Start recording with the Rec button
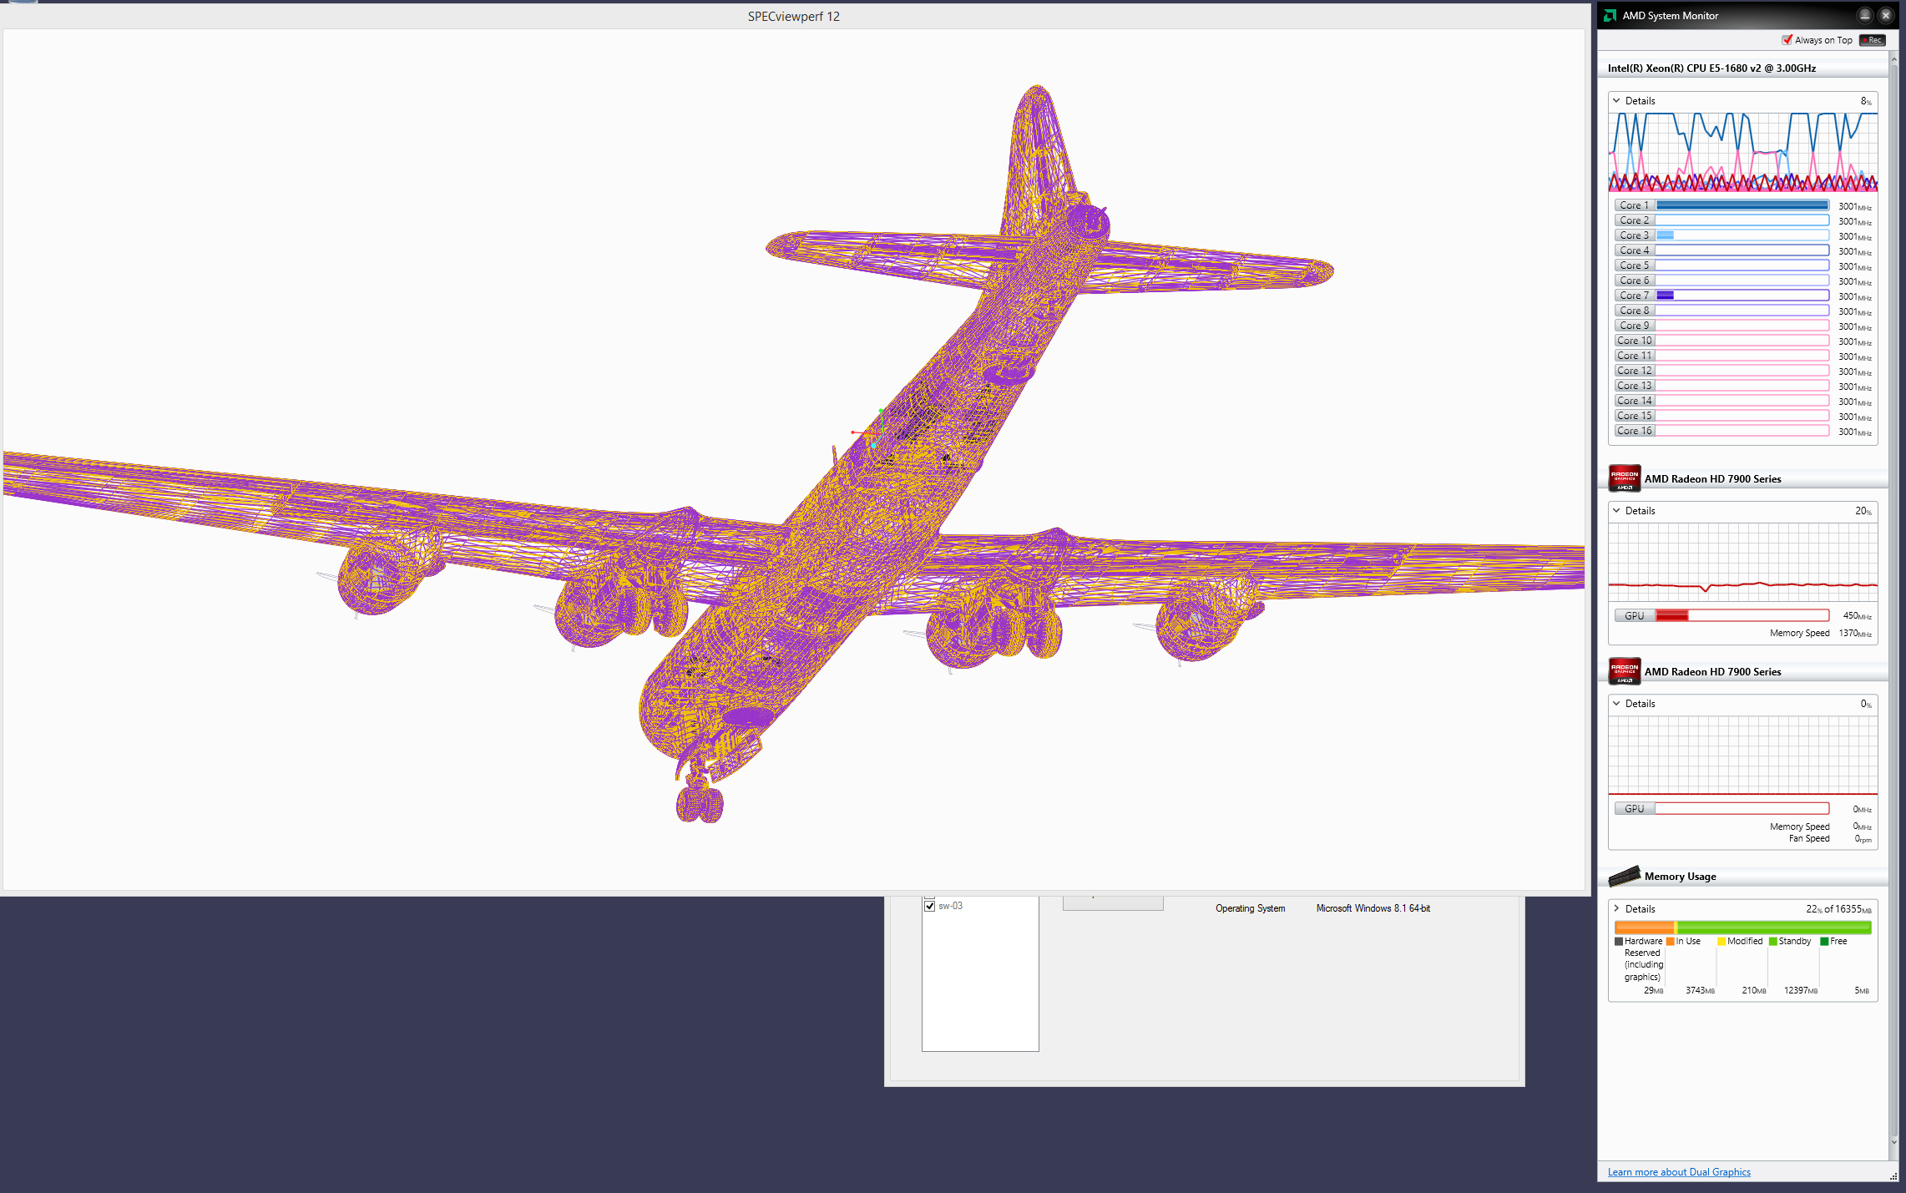 click(x=1872, y=40)
